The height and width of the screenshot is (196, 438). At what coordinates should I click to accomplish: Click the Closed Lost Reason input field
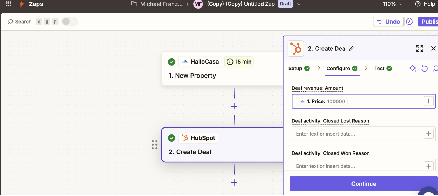click(x=364, y=134)
